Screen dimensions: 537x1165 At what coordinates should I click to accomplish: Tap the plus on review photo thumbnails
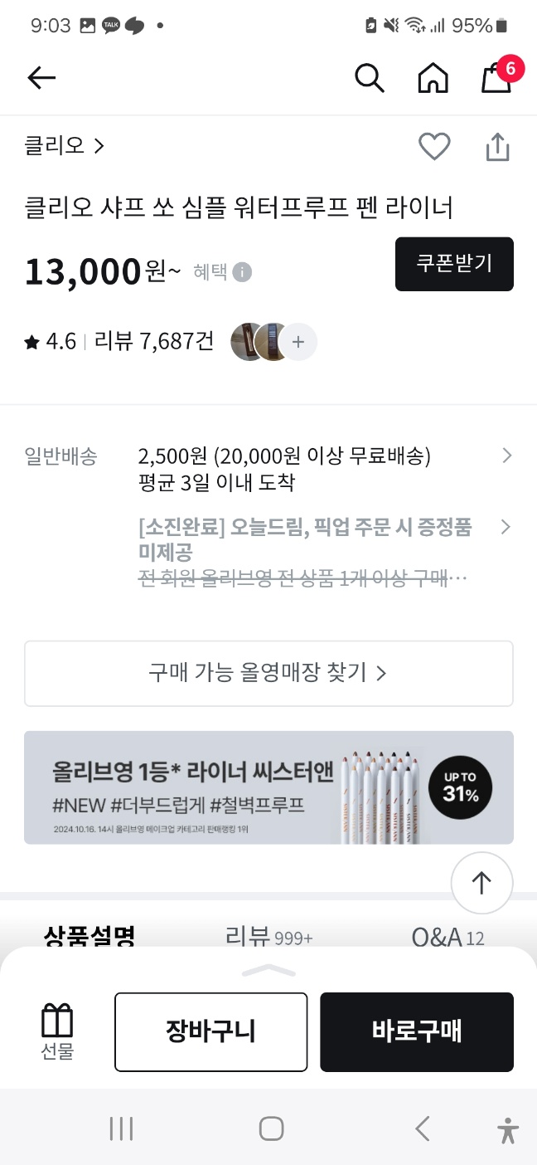(x=298, y=342)
